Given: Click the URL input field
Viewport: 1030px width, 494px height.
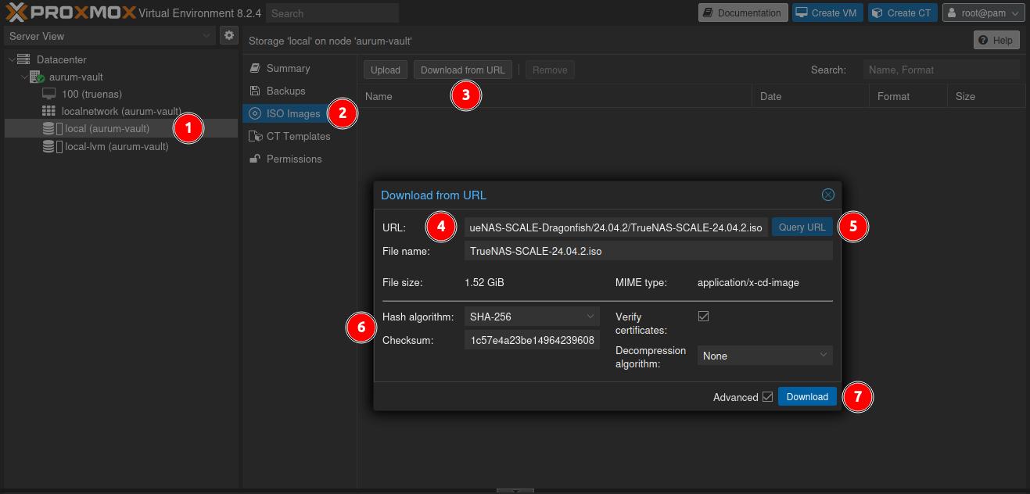Looking at the screenshot, I should 616,227.
